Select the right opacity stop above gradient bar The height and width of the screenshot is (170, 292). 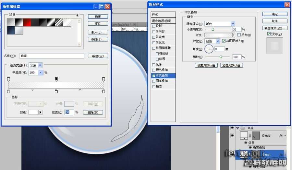point(103,79)
